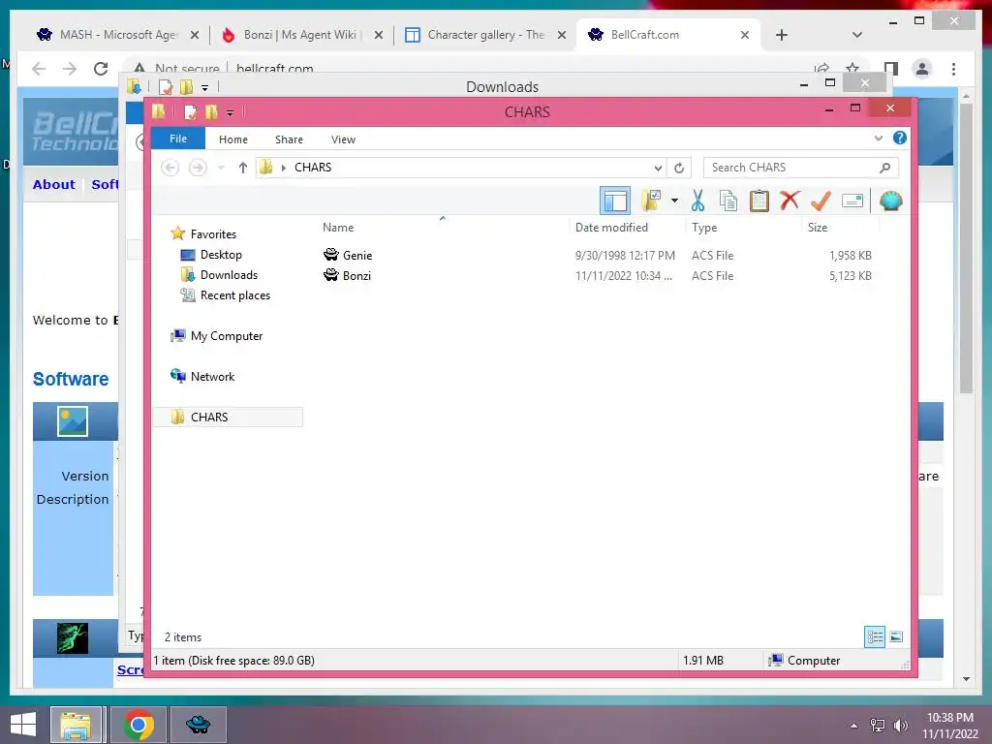Go forward in CHARS window
Viewport: 992px width, 744px height.
(x=198, y=168)
